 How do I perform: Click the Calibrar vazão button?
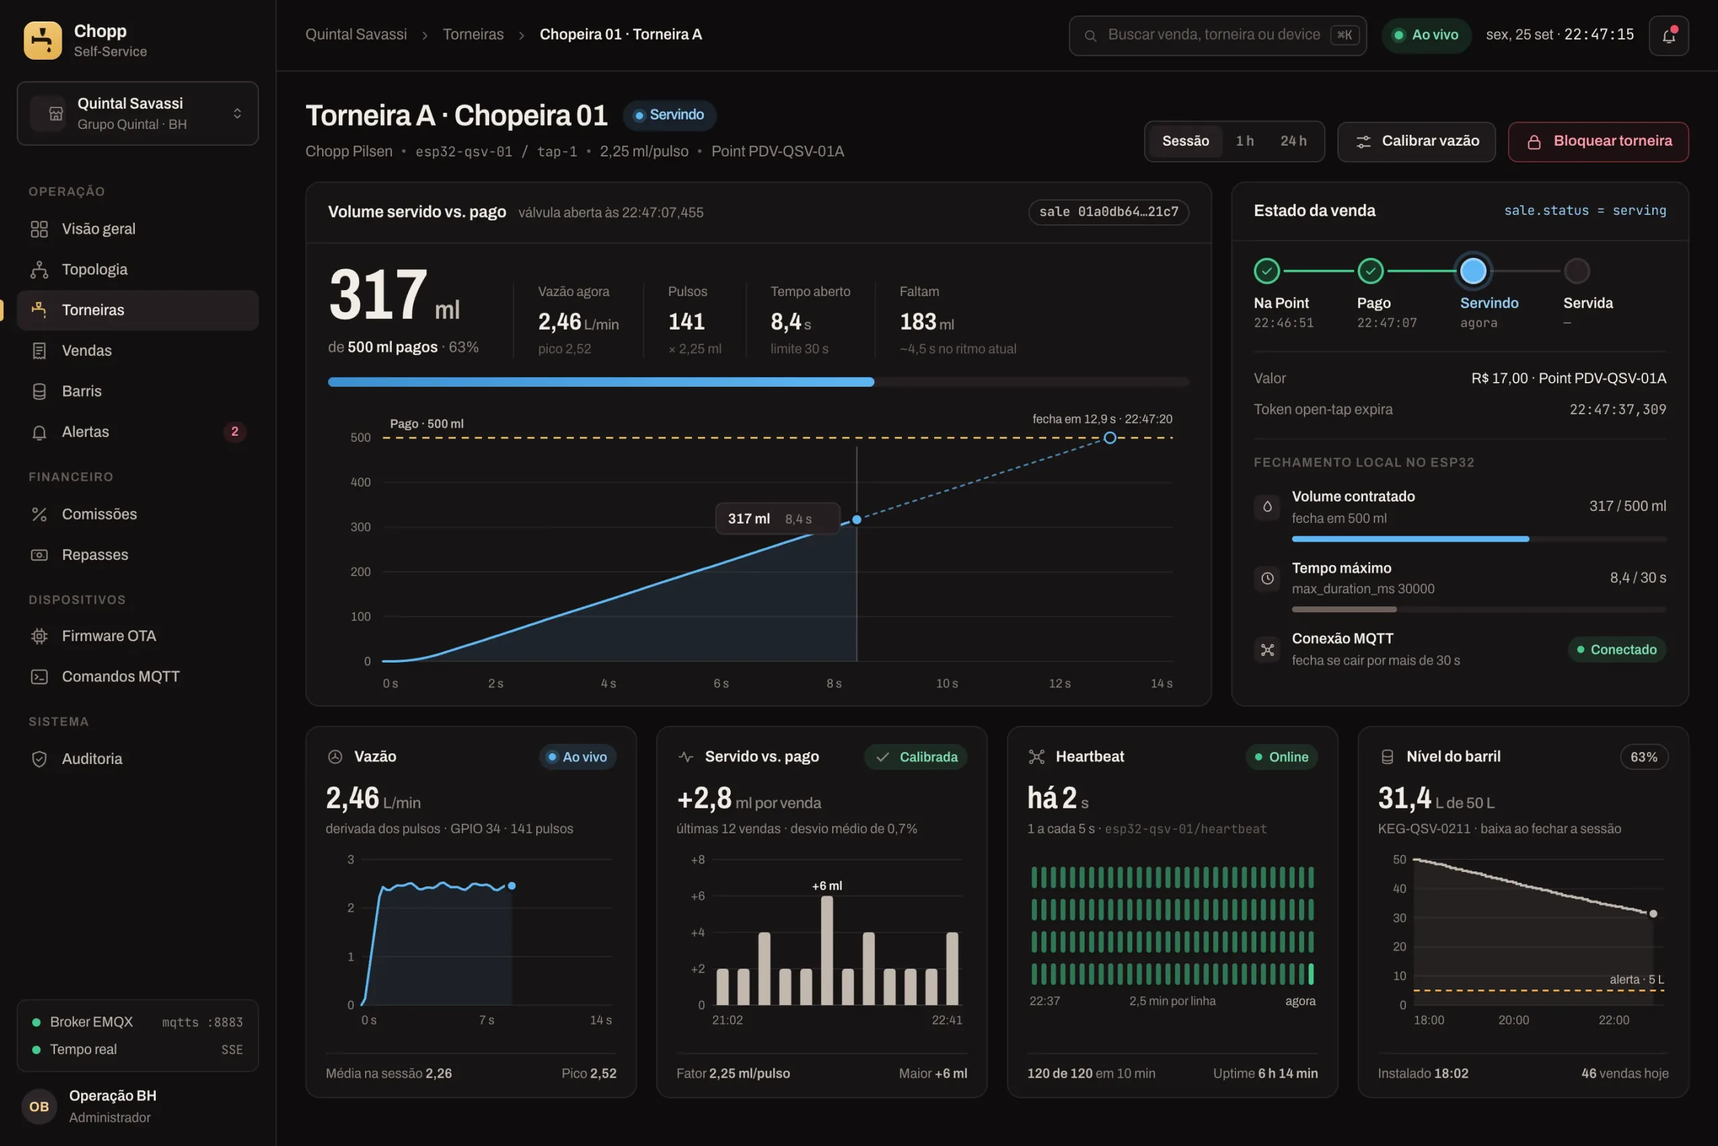[1416, 141]
